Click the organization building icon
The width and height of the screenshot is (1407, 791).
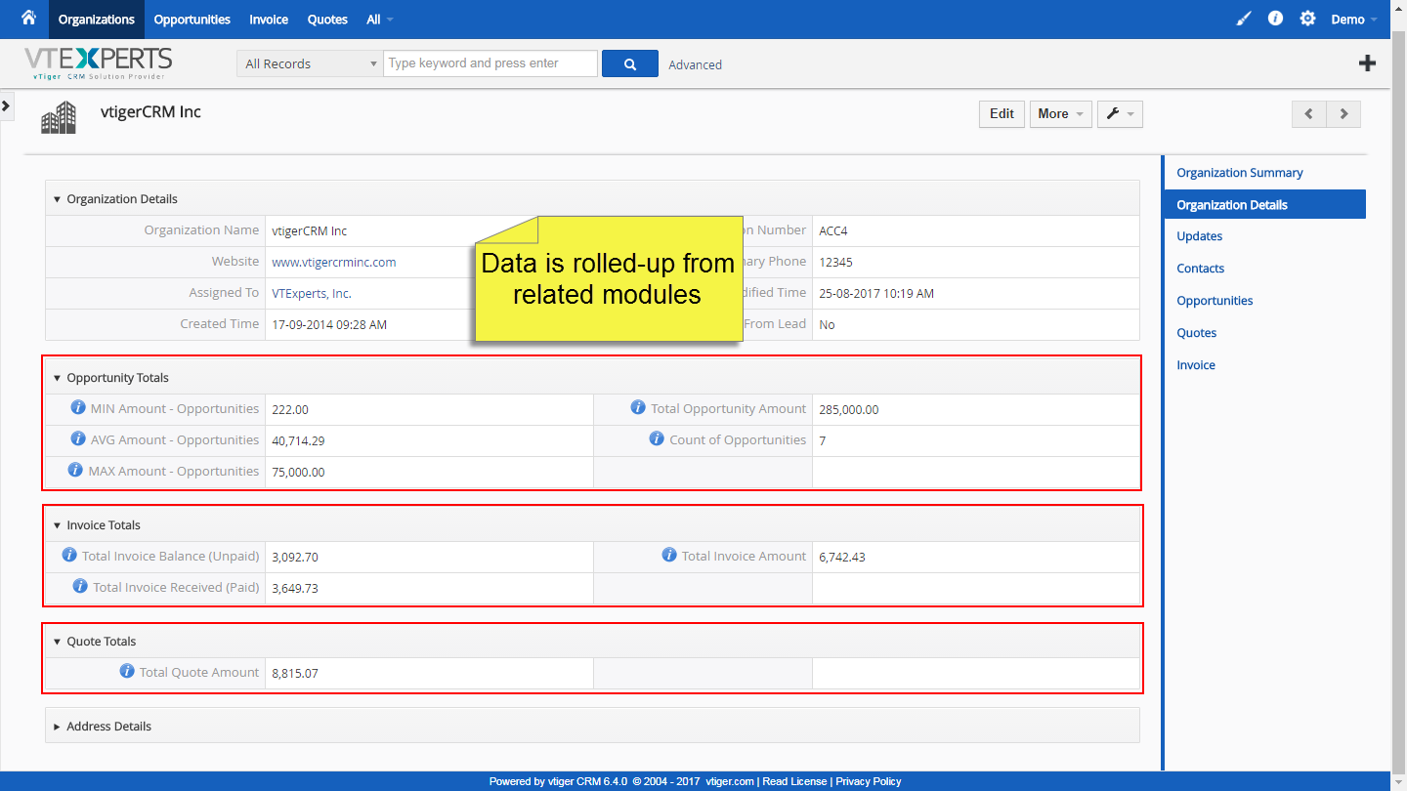pos(59,117)
